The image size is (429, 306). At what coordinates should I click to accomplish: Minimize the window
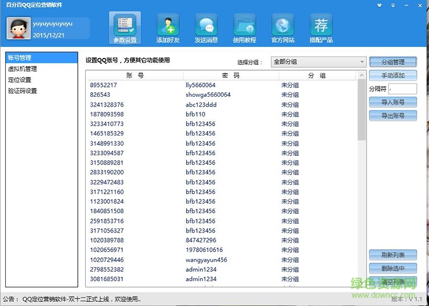pyautogui.click(x=406, y=5)
